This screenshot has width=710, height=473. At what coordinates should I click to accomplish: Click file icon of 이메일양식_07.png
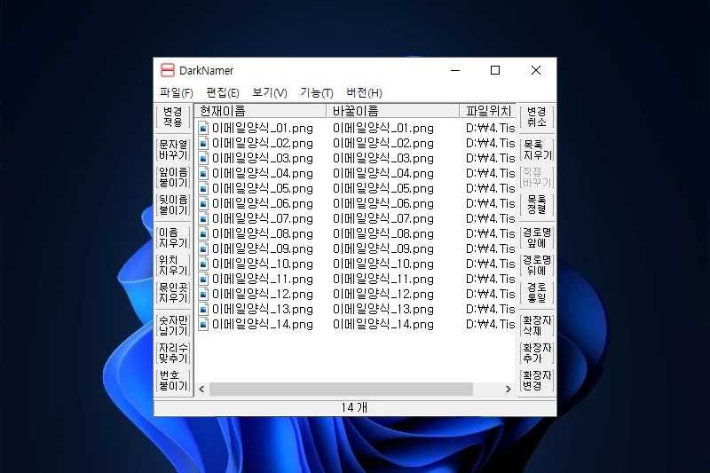[203, 218]
